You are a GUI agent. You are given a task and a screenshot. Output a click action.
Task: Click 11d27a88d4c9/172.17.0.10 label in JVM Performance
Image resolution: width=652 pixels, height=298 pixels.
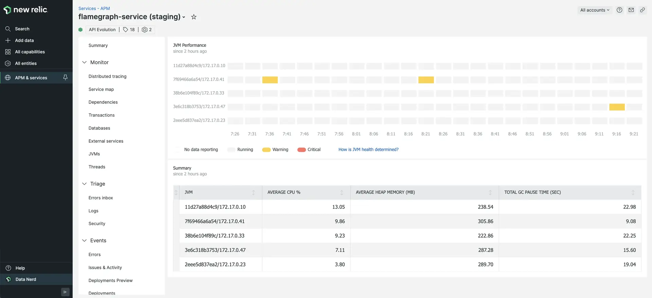(x=199, y=65)
